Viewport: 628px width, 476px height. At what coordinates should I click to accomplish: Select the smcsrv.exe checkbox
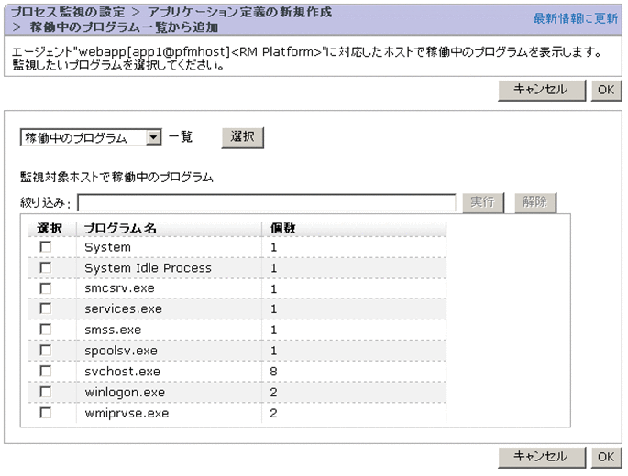(x=46, y=288)
